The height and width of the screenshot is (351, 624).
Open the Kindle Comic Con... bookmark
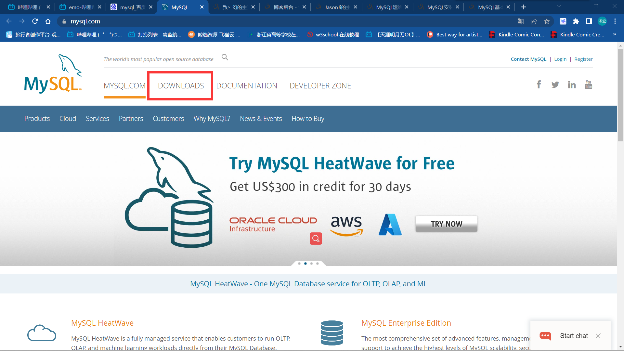click(516, 34)
